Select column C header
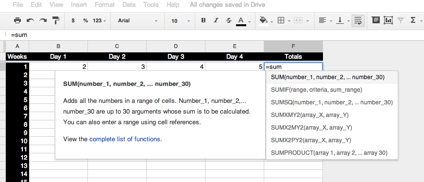The image size is (424, 182). (117, 47)
